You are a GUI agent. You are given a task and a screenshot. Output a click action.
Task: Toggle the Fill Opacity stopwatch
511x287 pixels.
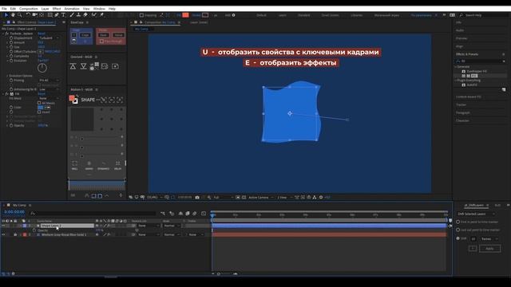(x=11, y=125)
